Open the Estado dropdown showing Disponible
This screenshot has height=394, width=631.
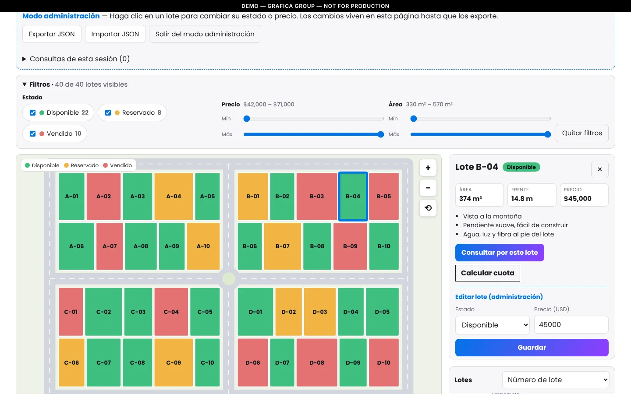tap(493, 325)
